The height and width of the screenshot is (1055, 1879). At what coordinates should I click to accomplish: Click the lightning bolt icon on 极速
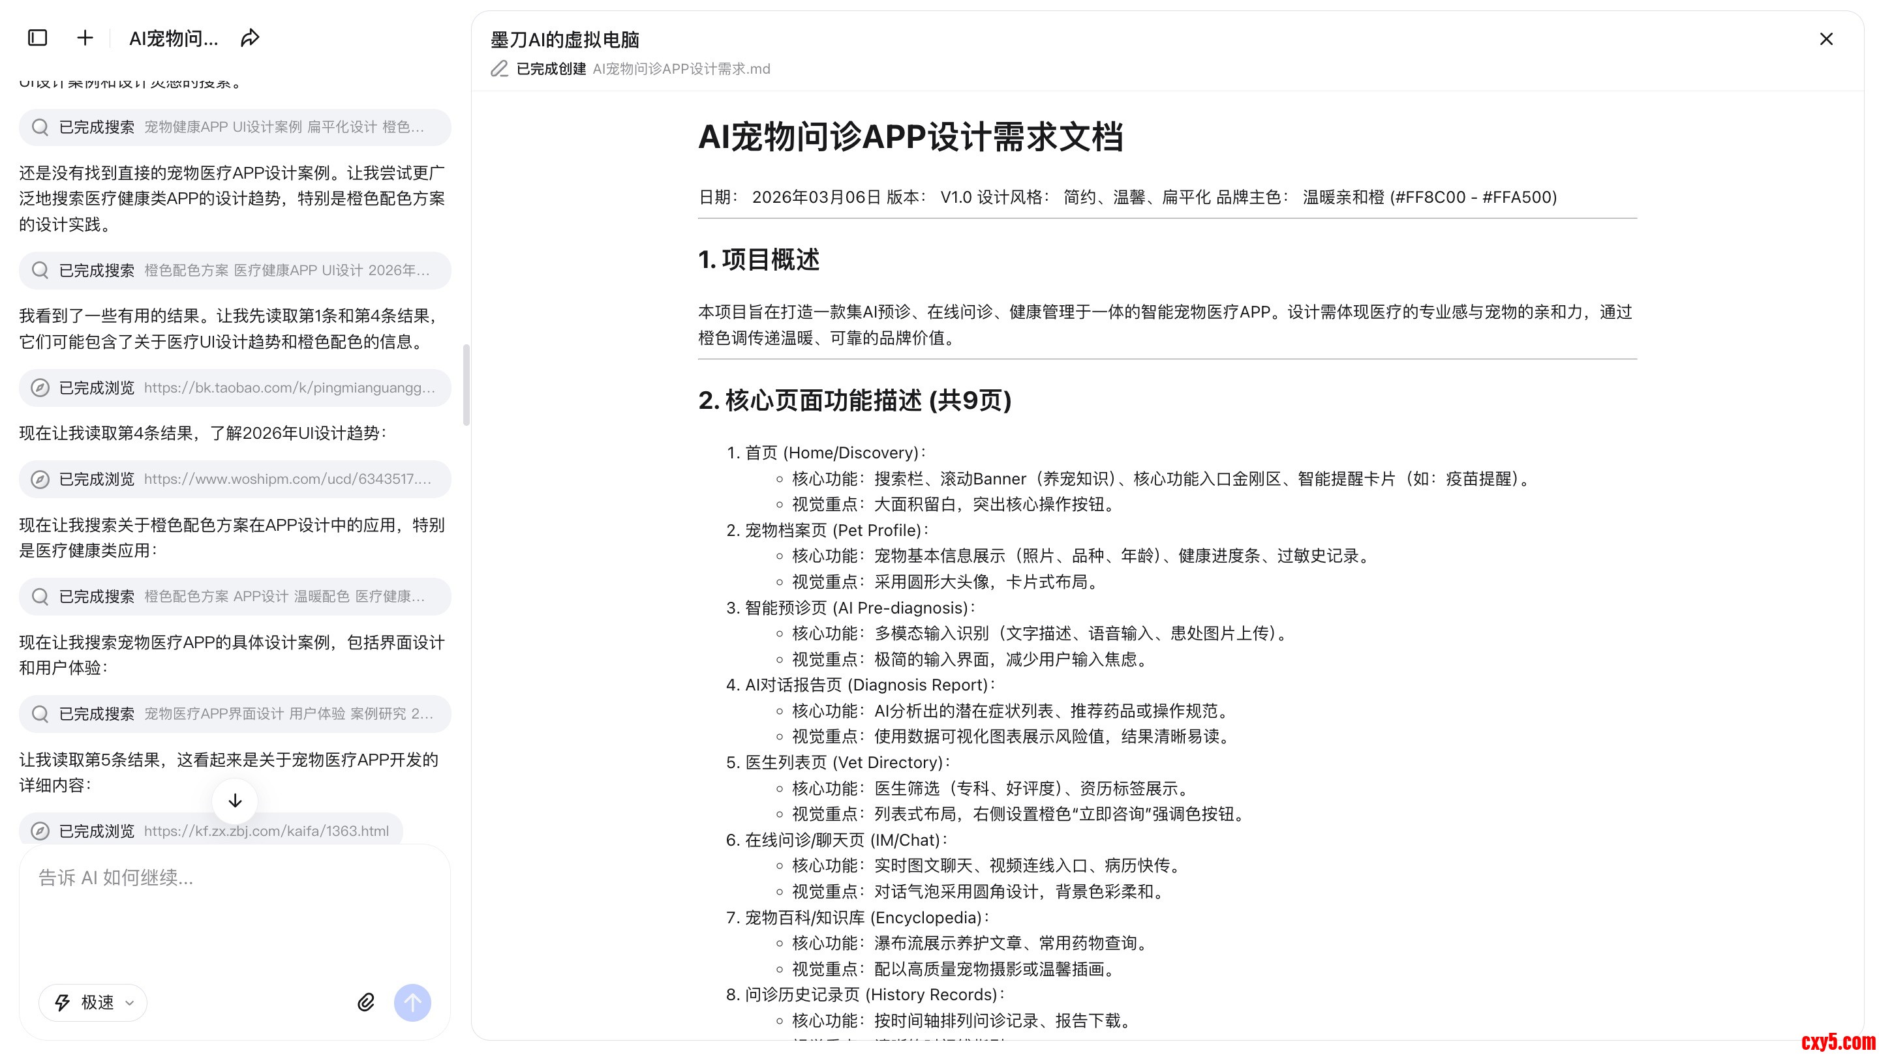(x=63, y=1002)
